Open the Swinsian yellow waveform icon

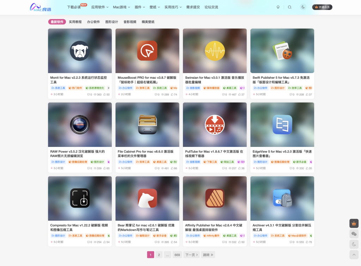pyautogui.click(x=215, y=51)
